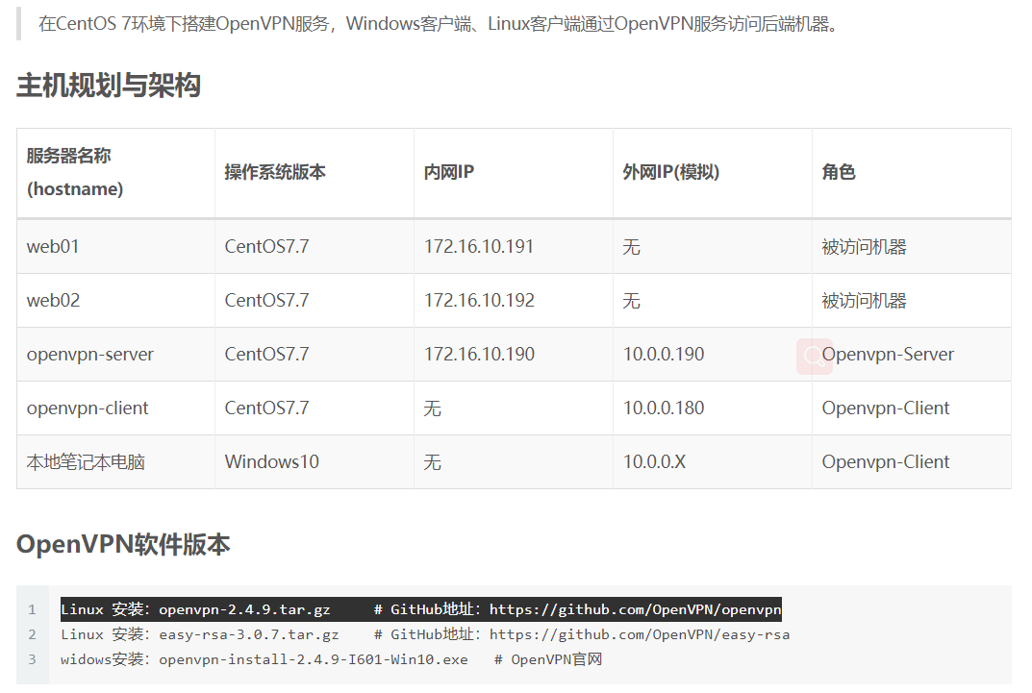The width and height of the screenshot is (1032, 693).
Task: Click the highlighted openvpn-2.4.9.tar.gz code line
Action: point(421,609)
